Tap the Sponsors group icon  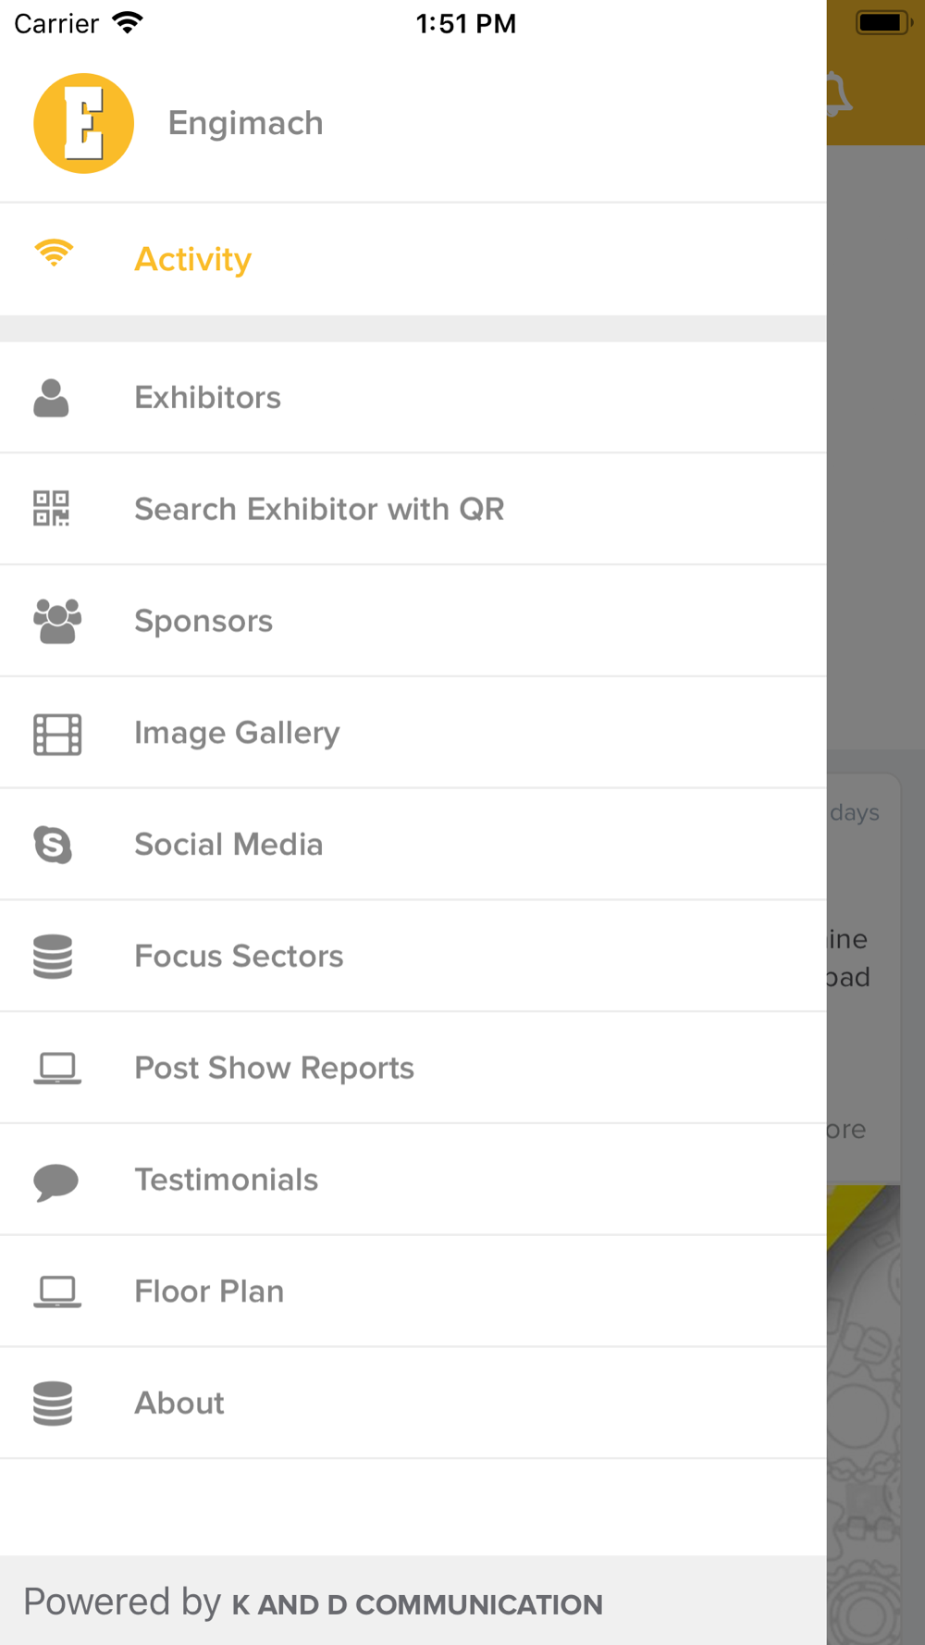[56, 621]
